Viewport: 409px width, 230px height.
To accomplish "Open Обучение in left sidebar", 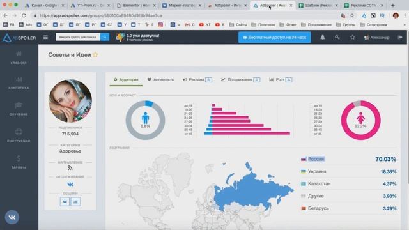I will 19,109.
